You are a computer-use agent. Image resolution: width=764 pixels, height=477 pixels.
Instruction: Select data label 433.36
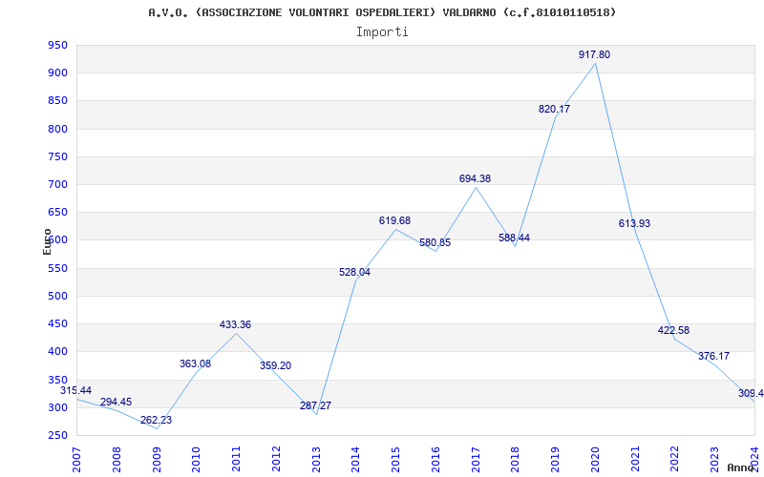point(235,324)
